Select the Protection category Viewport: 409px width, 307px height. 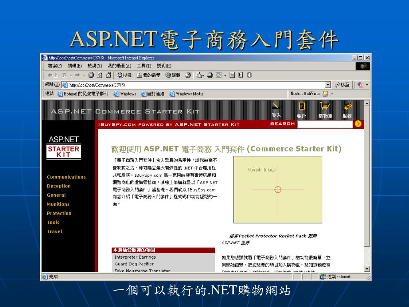(x=59, y=213)
